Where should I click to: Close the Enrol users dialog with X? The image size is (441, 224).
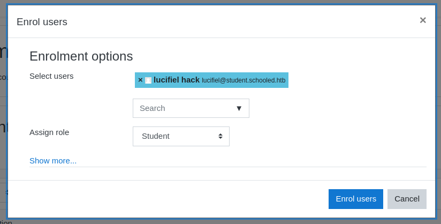click(423, 20)
